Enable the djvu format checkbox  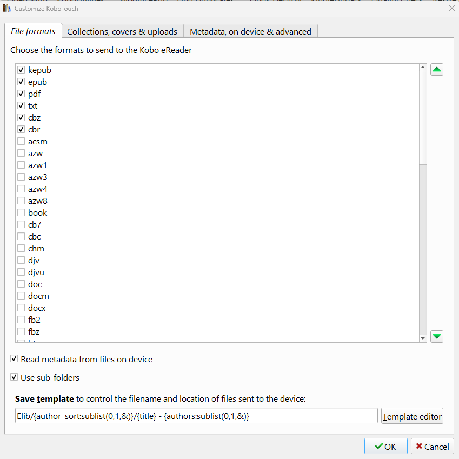pos(21,272)
